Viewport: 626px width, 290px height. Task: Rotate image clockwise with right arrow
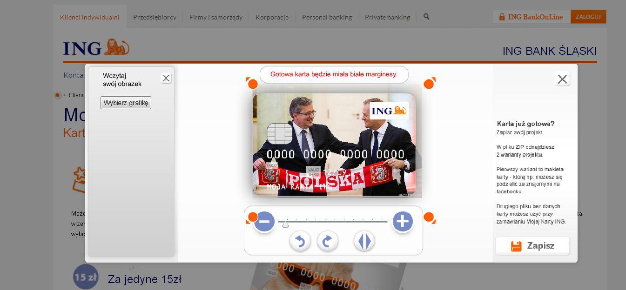(328, 241)
